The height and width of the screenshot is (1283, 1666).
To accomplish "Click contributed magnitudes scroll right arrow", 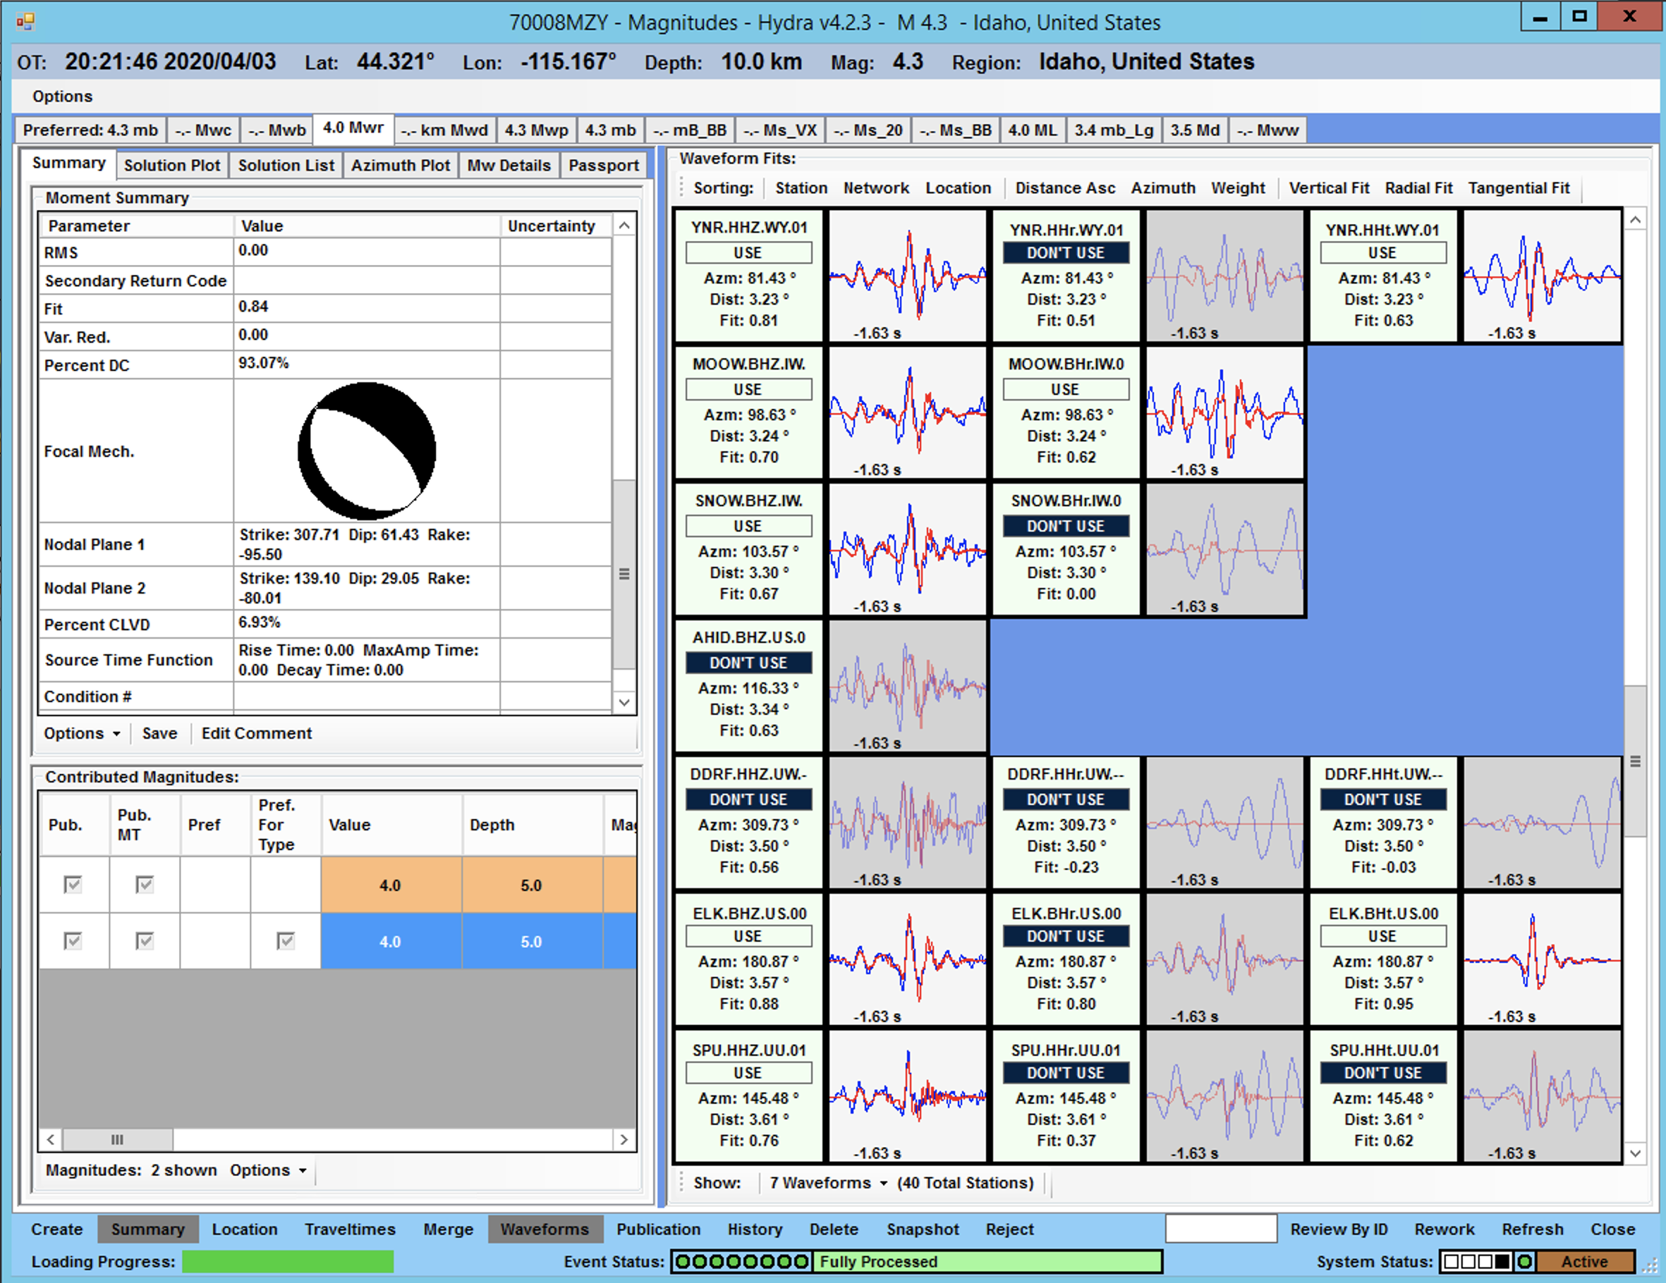I will (x=624, y=1140).
